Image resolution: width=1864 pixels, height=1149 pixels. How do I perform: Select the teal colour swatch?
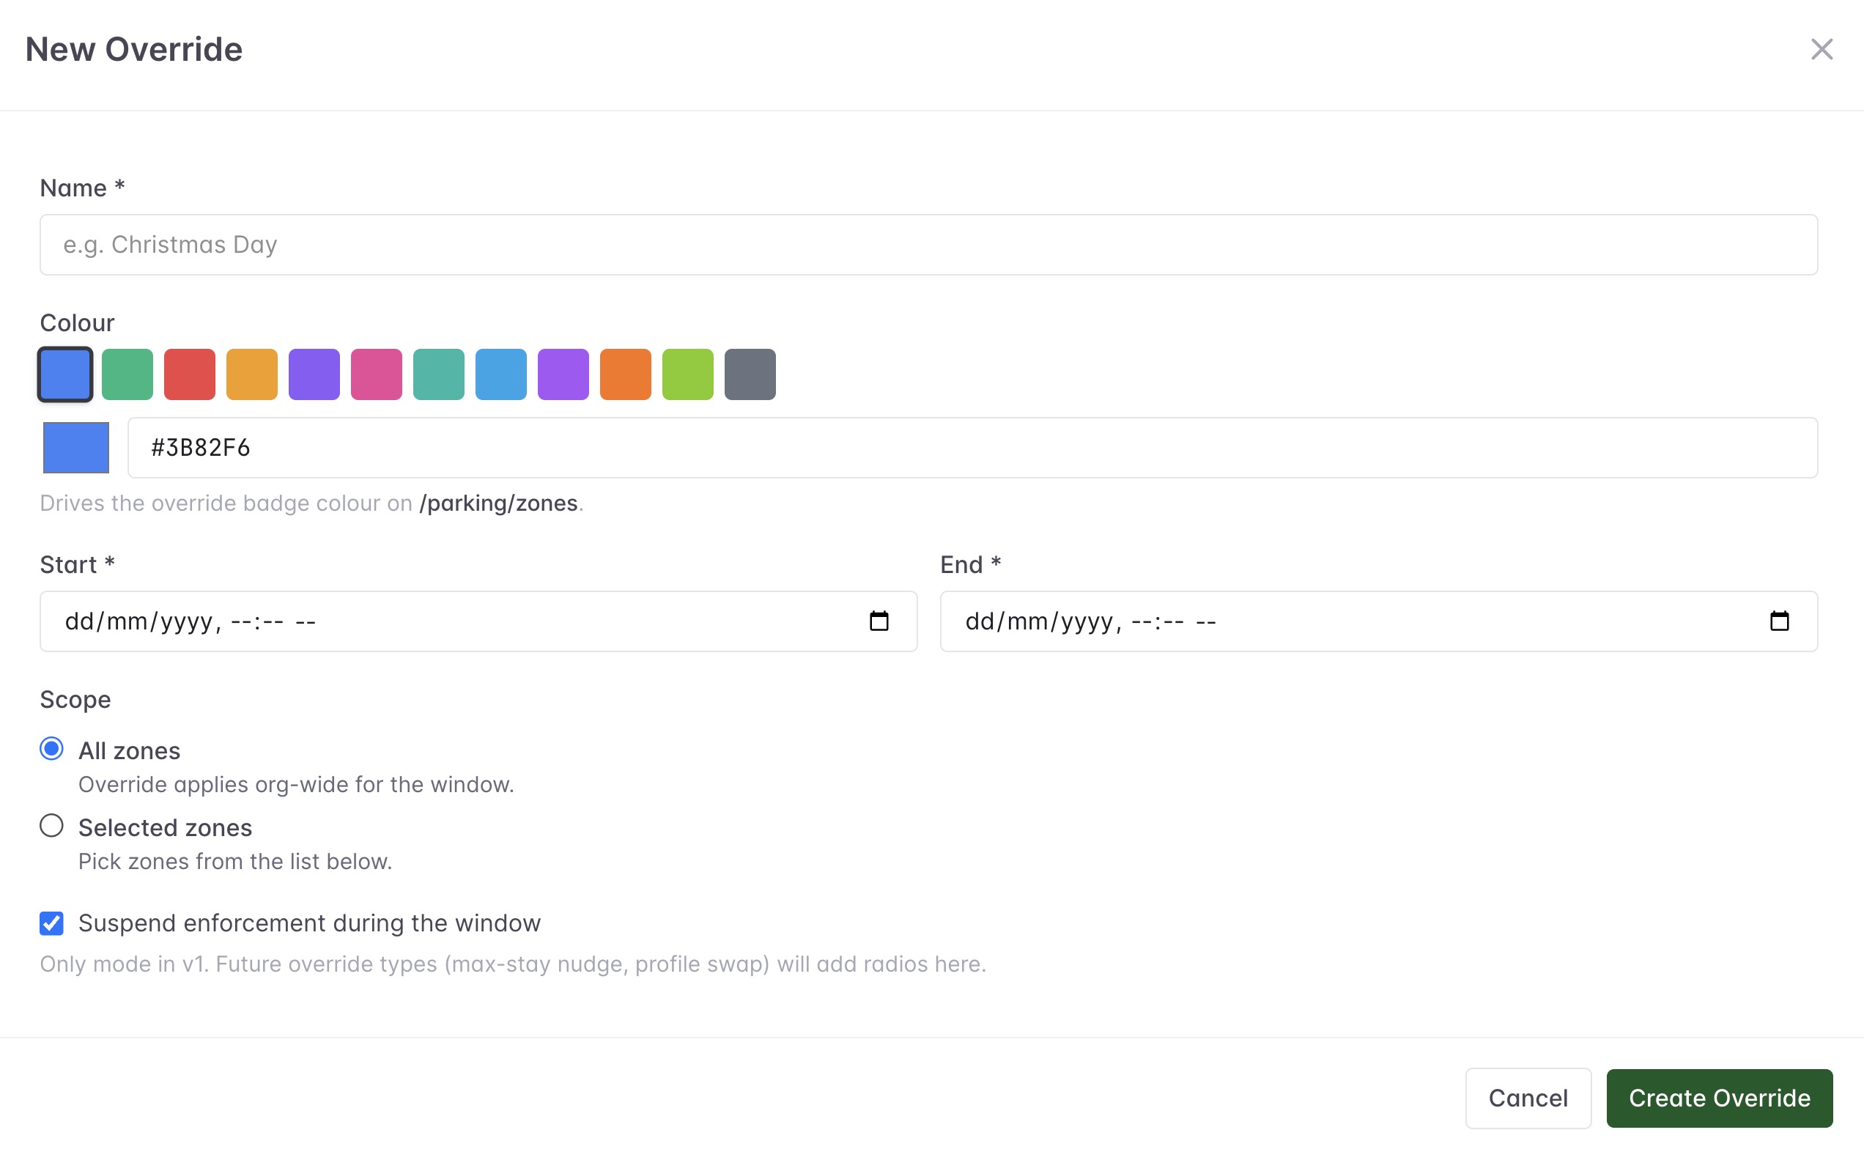tap(439, 374)
